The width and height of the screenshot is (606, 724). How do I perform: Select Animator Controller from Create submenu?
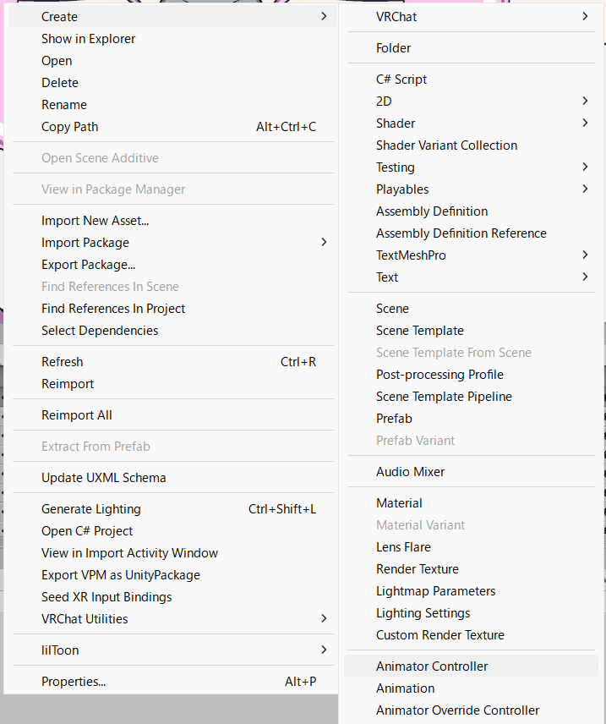click(x=471, y=666)
